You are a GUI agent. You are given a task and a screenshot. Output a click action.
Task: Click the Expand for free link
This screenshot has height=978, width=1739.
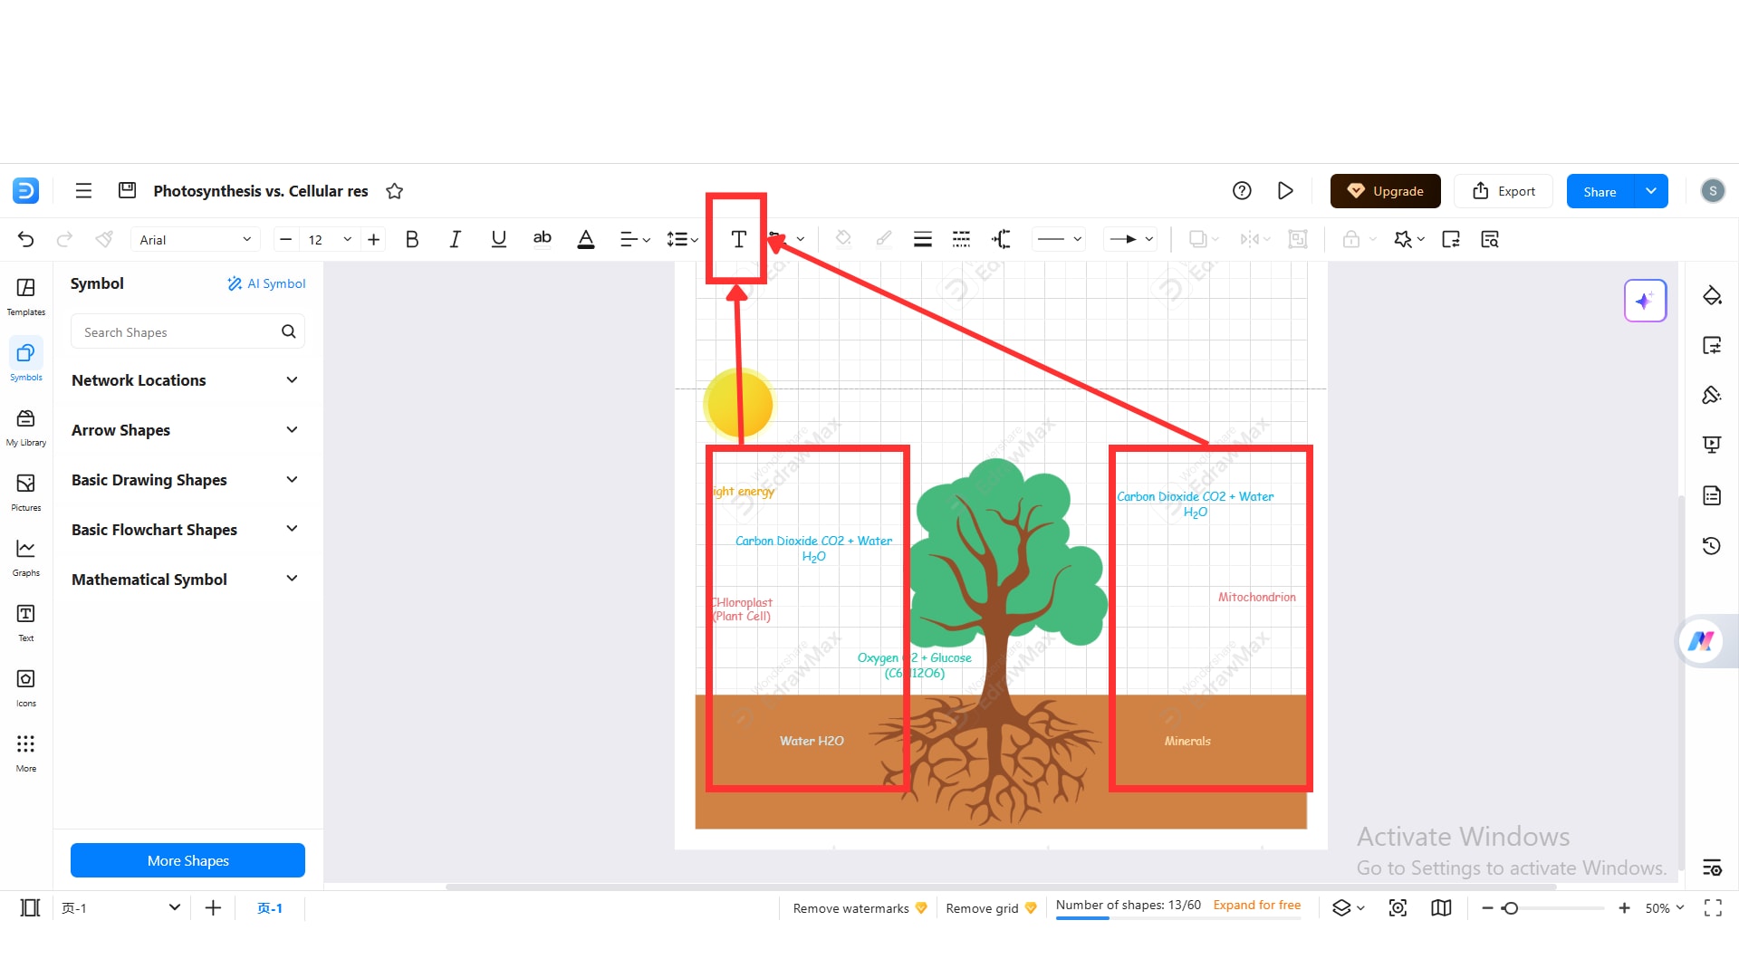pos(1256,905)
